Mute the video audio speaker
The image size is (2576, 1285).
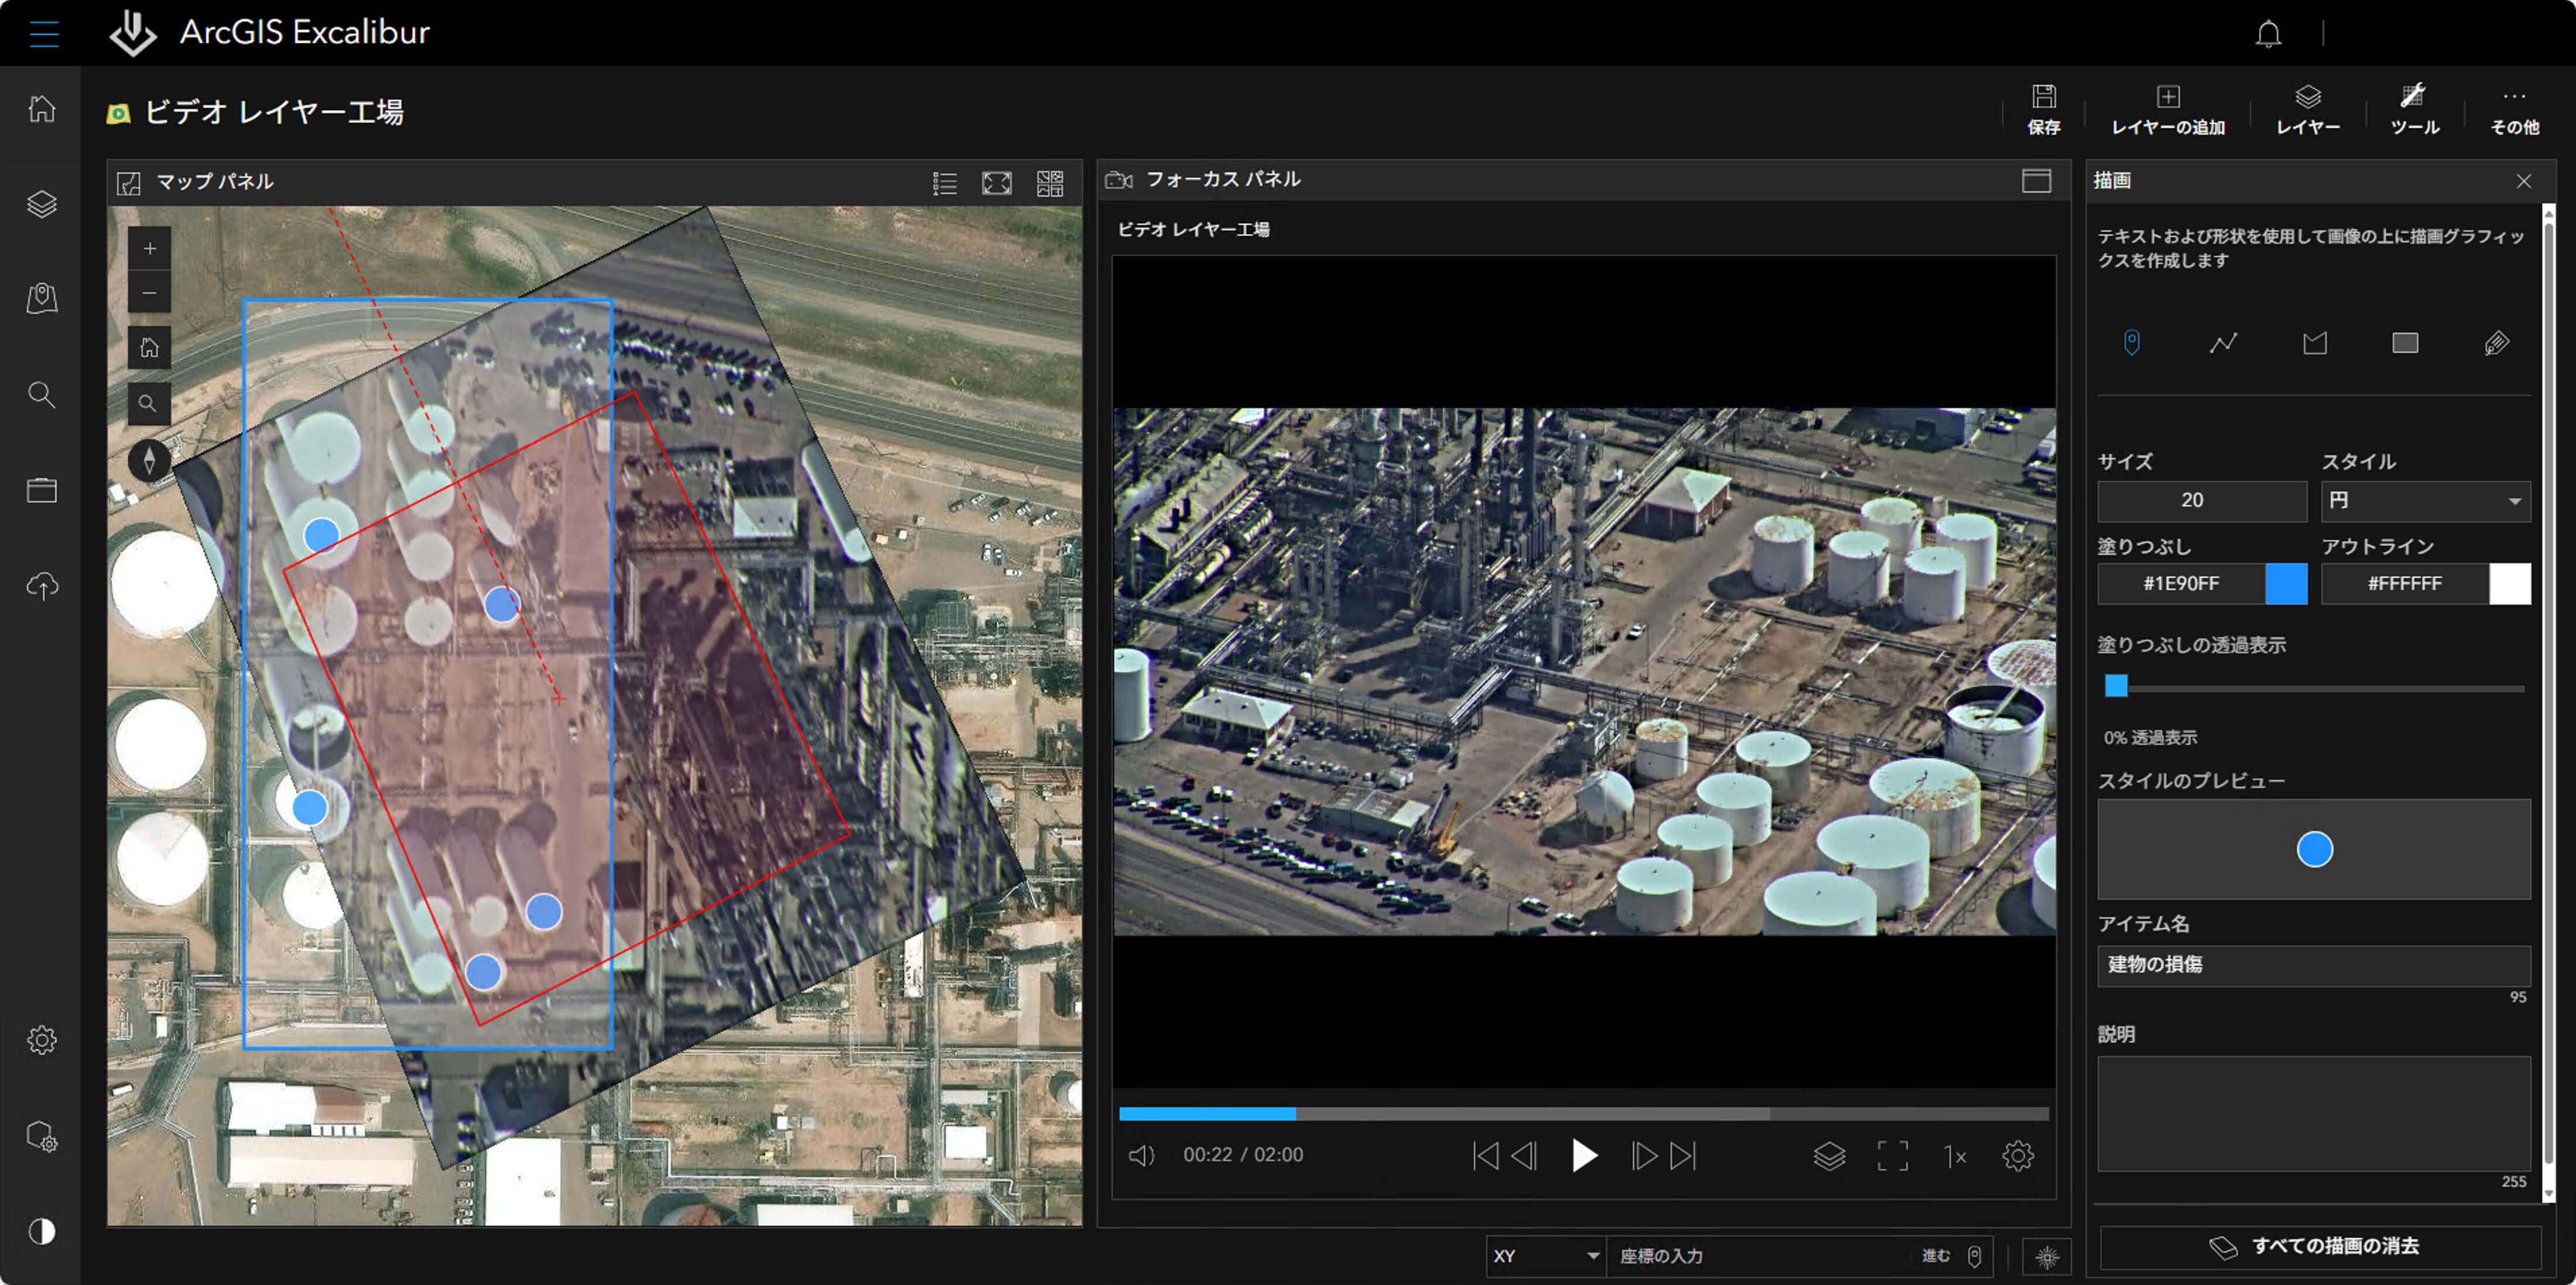pyautogui.click(x=1141, y=1156)
